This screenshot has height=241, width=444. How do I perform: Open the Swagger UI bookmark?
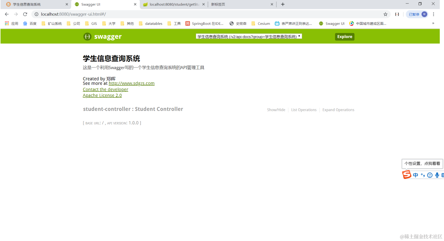coord(332,24)
